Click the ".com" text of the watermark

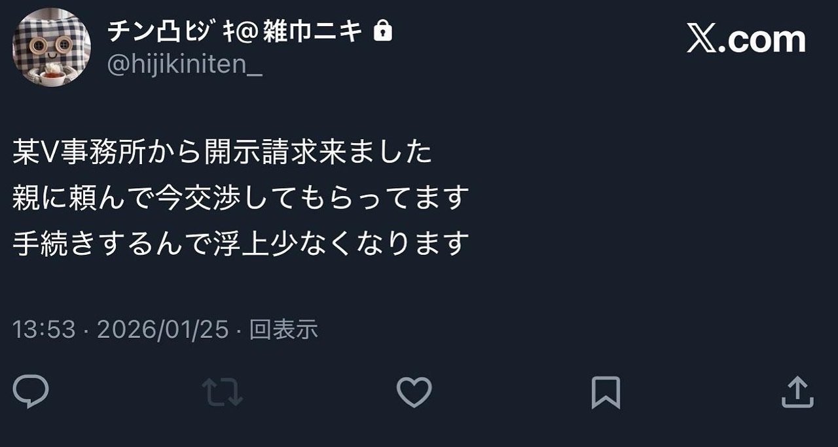coord(762,39)
